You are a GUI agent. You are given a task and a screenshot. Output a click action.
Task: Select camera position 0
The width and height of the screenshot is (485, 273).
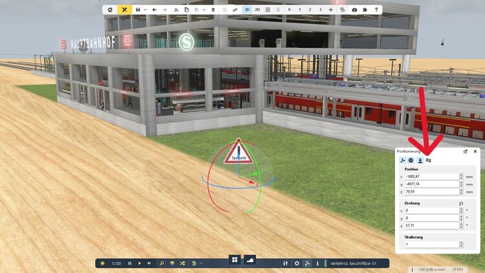point(289,10)
